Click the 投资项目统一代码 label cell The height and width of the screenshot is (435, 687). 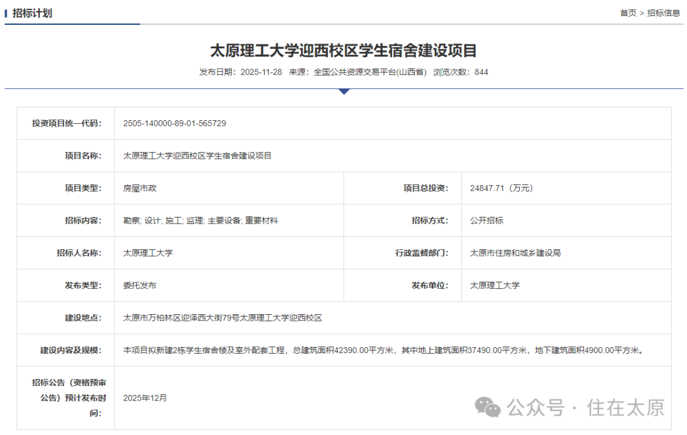point(66,122)
